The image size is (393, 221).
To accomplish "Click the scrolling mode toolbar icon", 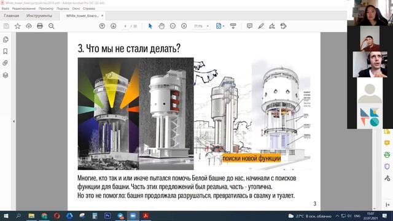I will pos(233,26).
